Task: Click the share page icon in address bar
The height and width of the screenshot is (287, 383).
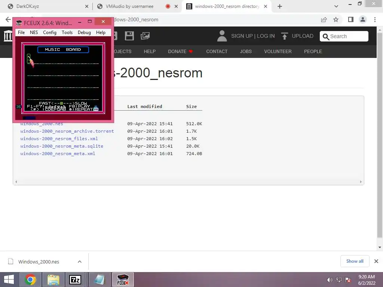Action: tap(324, 19)
